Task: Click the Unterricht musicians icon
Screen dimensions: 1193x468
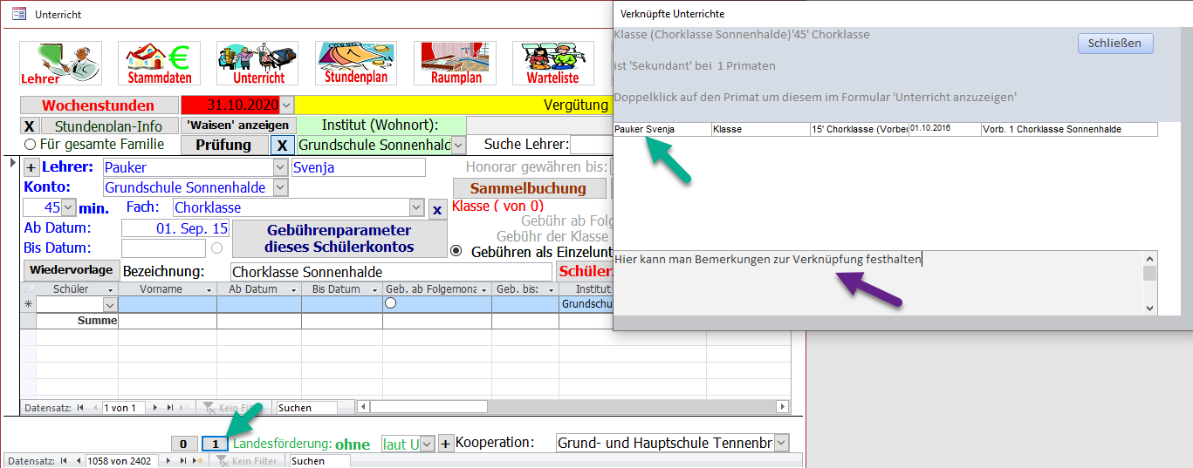Action: click(257, 63)
